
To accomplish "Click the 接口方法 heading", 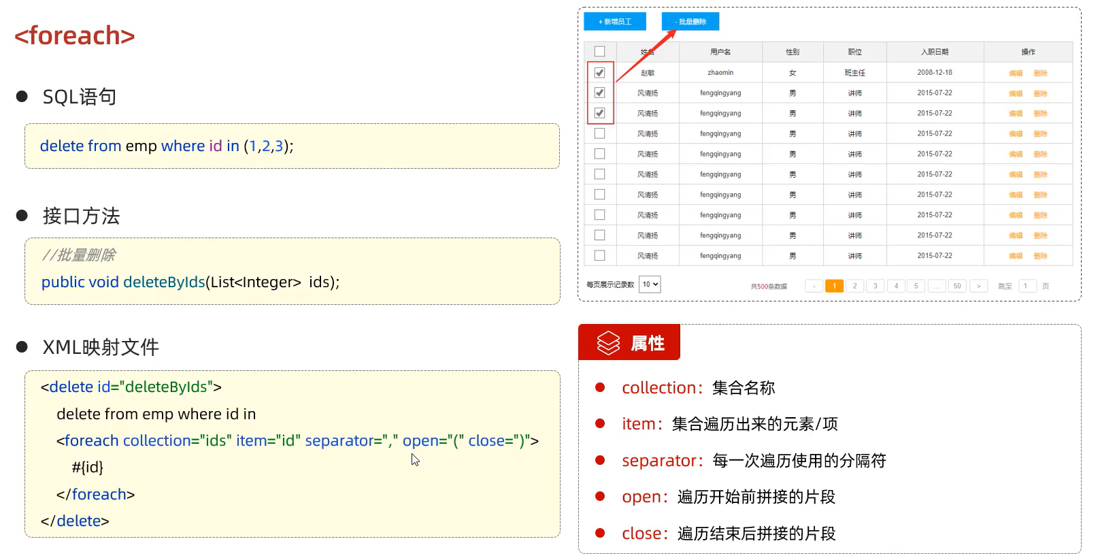I will [x=81, y=216].
